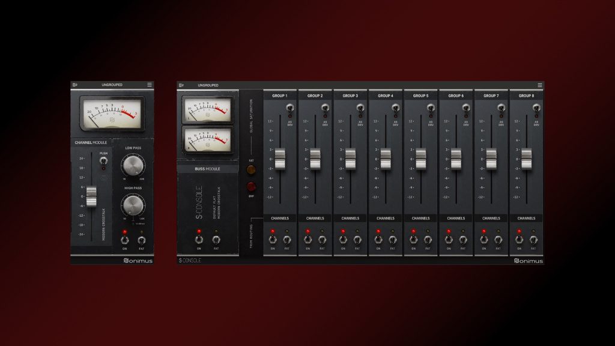Toggle the ON switch of Group 2
This screenshot has width=615, height=346.
[308, 239]
